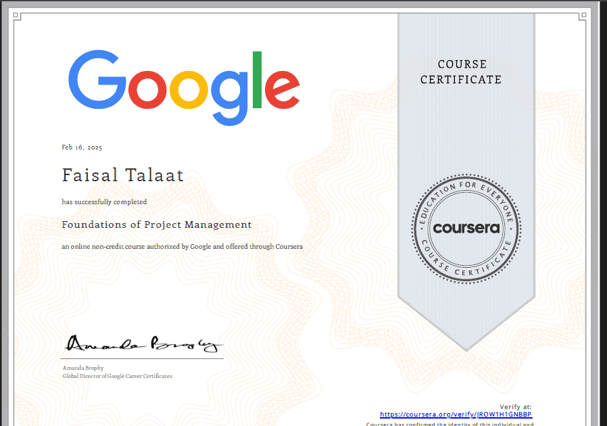Select the name 'Faisal Talaat'
607x426 pixels.
tap(123, 175)
